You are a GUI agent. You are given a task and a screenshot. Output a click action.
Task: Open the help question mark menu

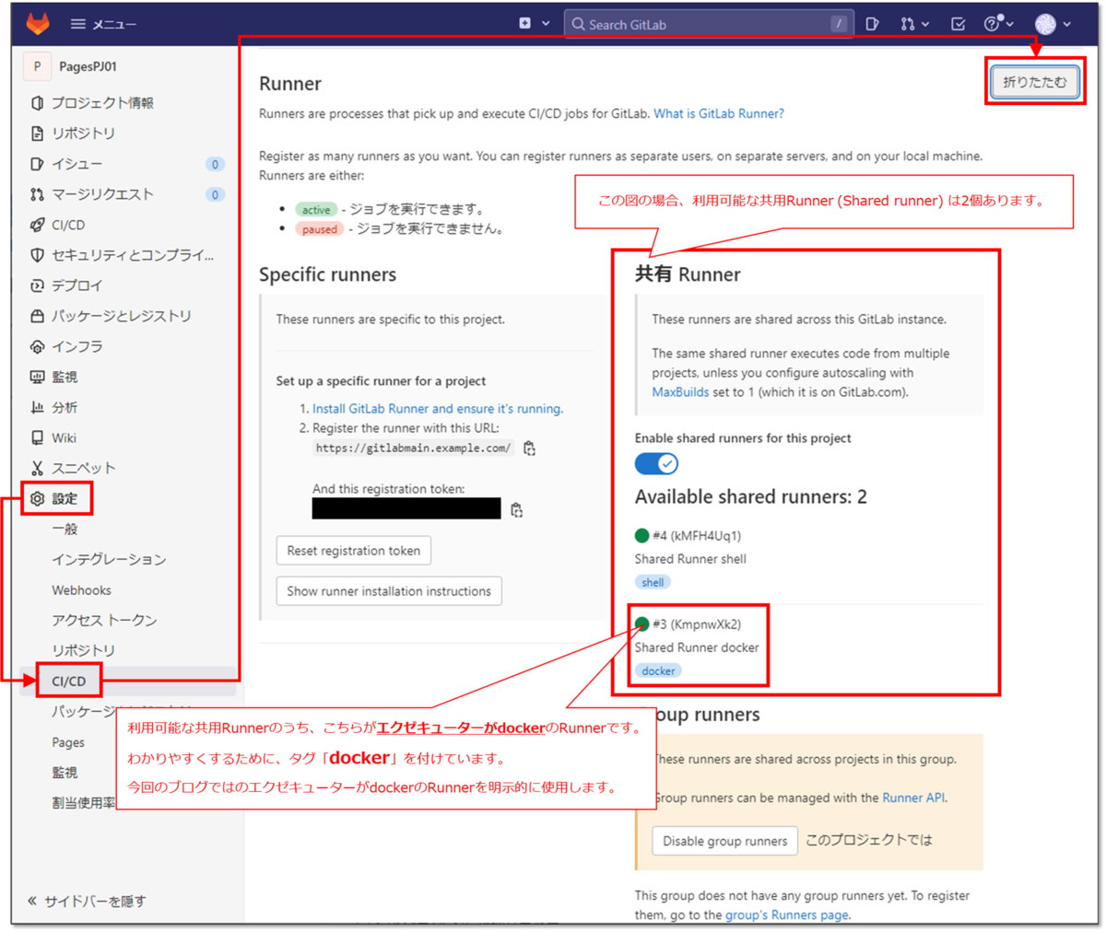pyautogui.click(x=998, y=24)
